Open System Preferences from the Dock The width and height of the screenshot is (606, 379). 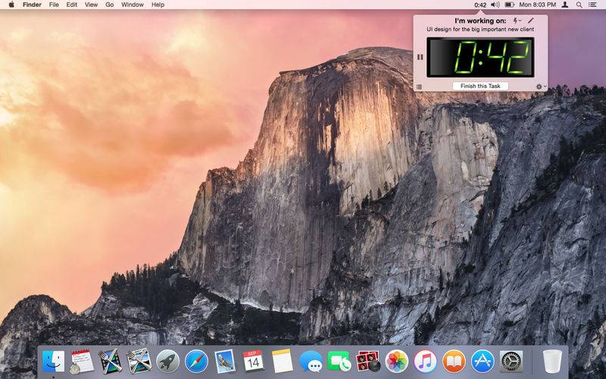click(x=511, y=362)
